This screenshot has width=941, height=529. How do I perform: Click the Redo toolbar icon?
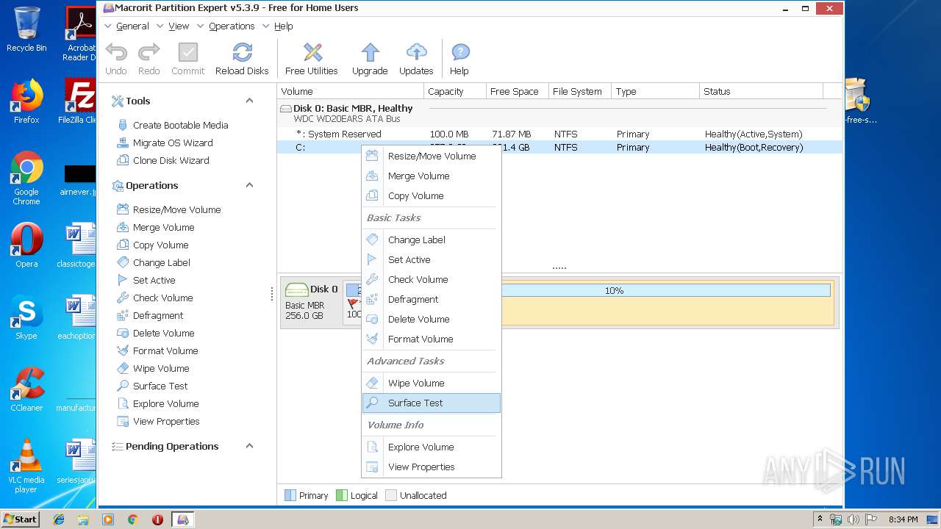[149, 59]
